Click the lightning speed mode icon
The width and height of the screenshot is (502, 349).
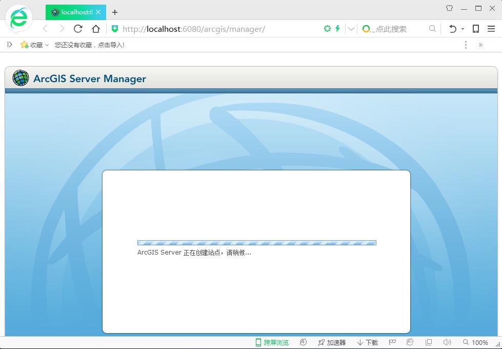coord(337,29)
